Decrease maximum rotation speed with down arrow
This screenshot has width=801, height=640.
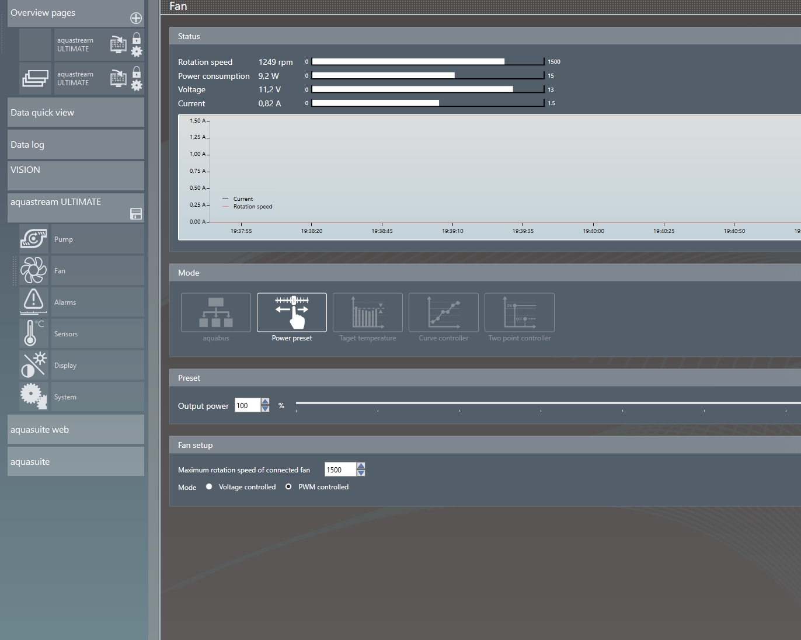click(x=361, y=473)
